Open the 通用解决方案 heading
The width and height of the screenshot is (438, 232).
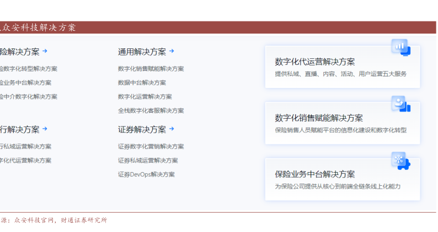tap(142, 52)
